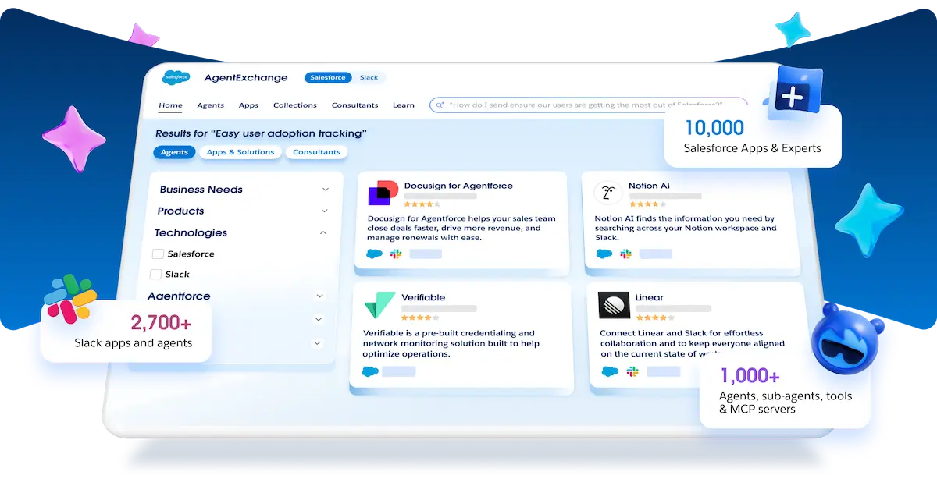This screenshot has width=937, height=479.
Task: Open the Verifiable listing title
Action: (423, 297)
